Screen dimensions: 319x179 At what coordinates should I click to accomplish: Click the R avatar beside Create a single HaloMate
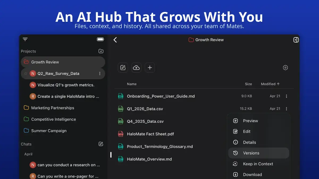pos(33,97)
